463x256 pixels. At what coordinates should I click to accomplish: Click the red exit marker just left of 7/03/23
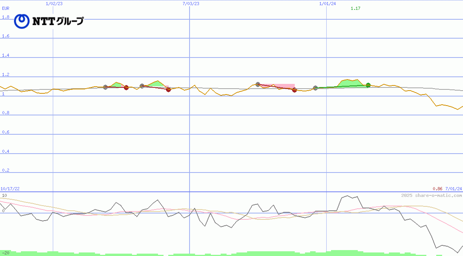pos(168,89)
